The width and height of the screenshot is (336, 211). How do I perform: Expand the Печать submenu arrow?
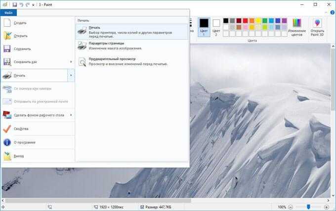[71, 75]
